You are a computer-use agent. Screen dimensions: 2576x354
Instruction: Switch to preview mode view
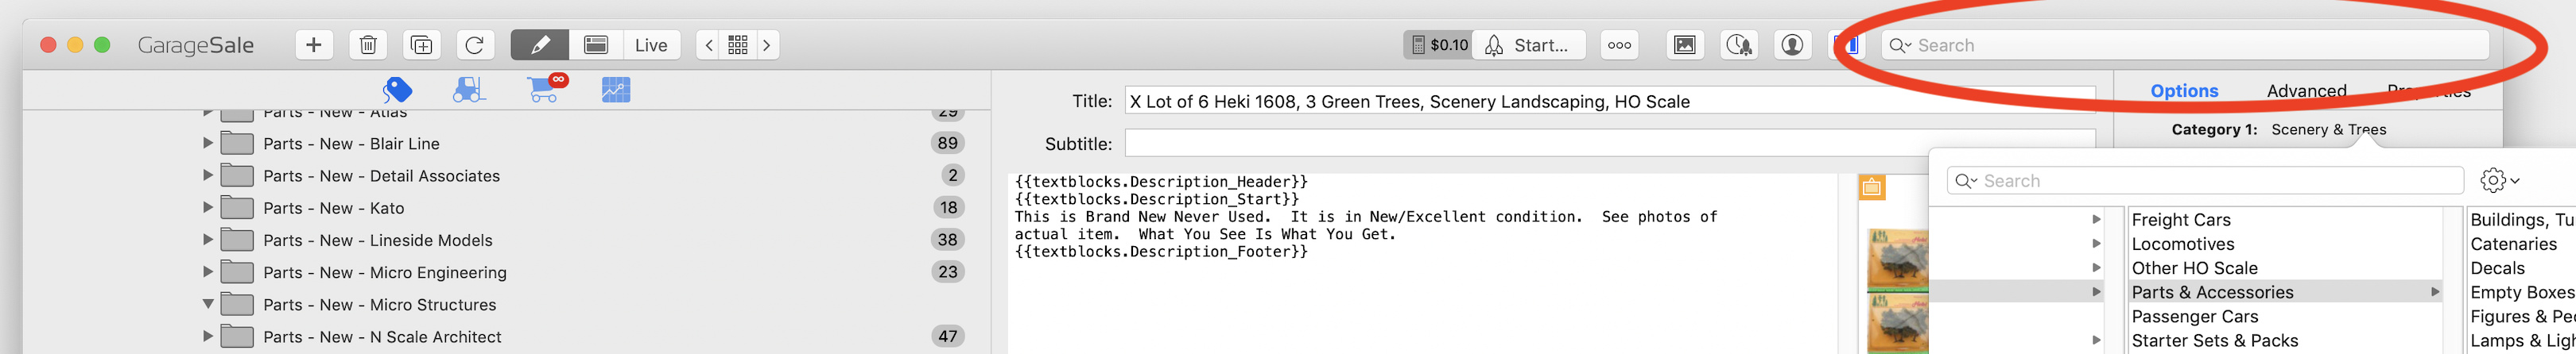(x=596, y=45)
